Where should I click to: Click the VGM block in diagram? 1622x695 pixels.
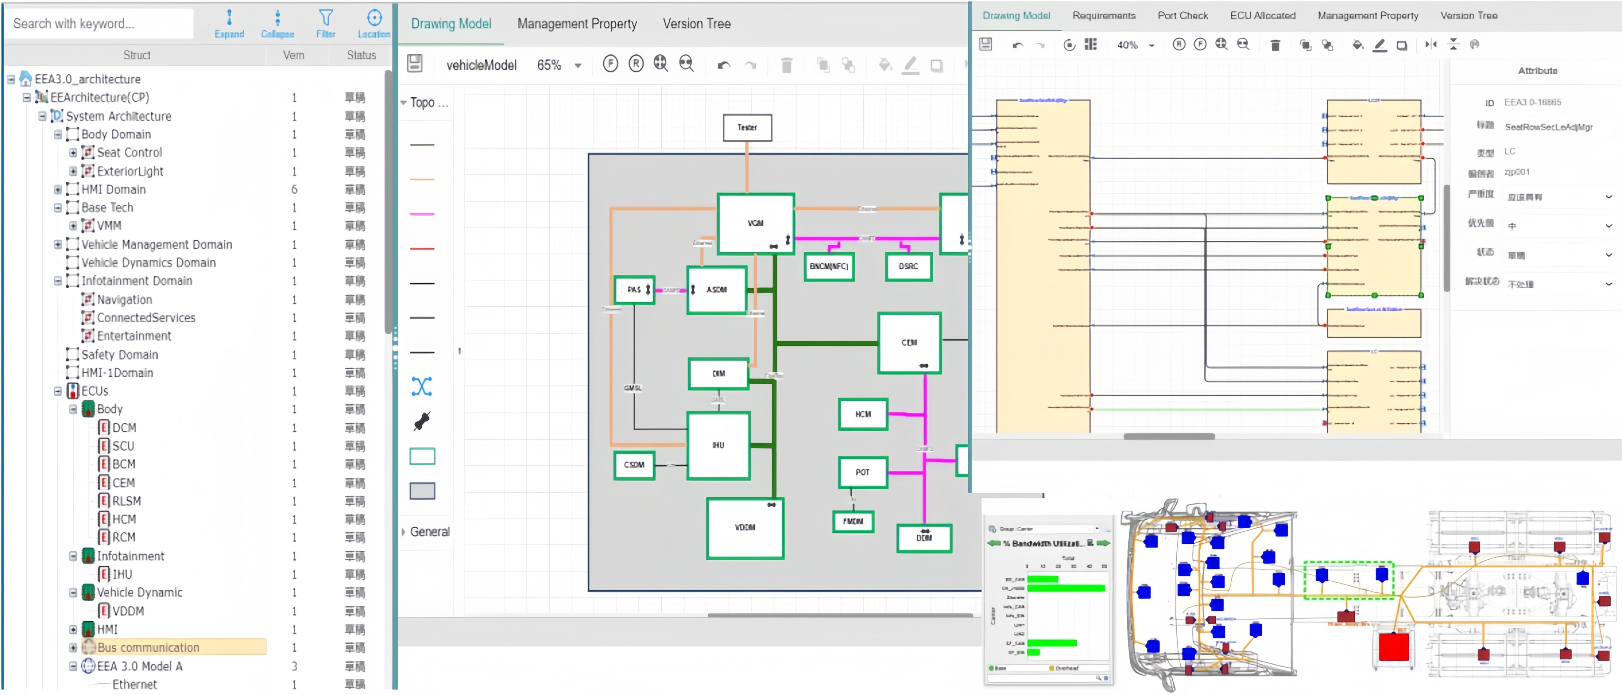(755, 223)
